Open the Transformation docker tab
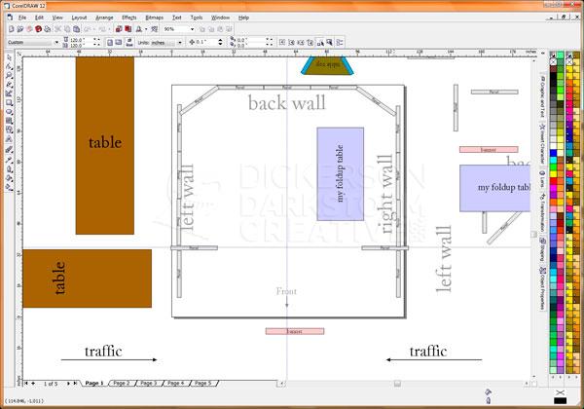 tap(542, 212)
